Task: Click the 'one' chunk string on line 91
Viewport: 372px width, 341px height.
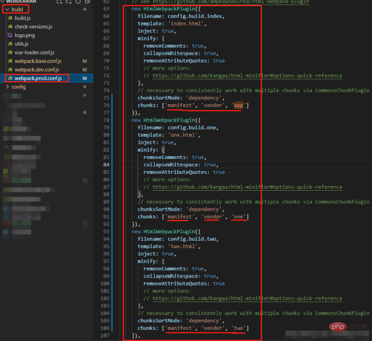Action: point(238,217)
